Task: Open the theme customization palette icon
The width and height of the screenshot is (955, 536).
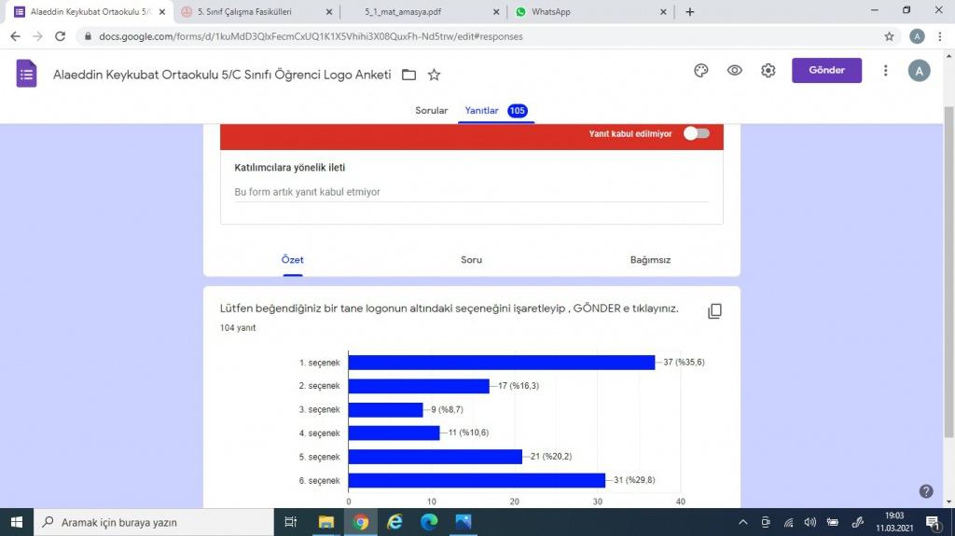Action: (x=701, y=71)
